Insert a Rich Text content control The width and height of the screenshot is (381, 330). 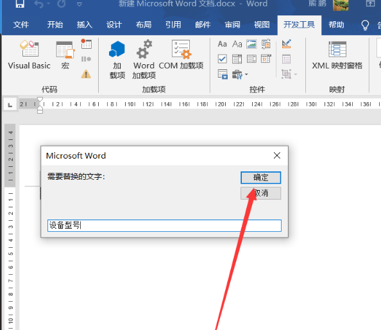(x=223, y=44)
